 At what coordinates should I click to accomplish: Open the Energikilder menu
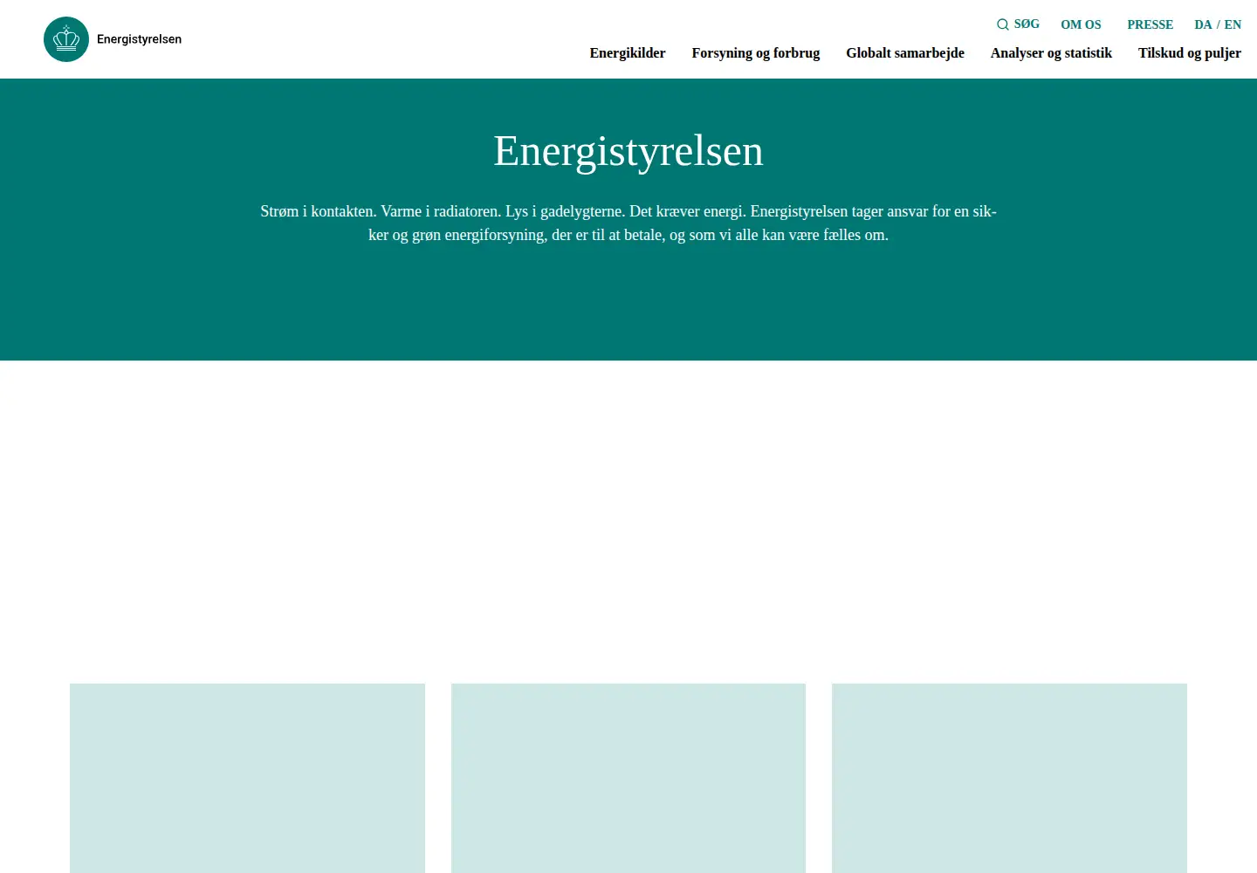pos(628,53)
